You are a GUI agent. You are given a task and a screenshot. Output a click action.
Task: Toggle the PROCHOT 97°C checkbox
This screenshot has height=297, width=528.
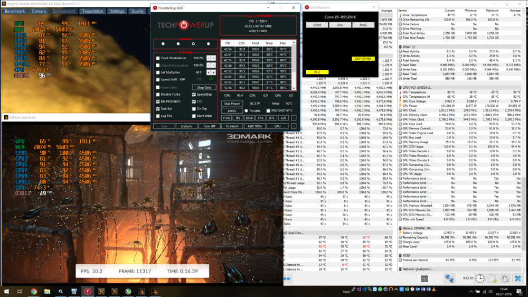click(x=268, y=110)
